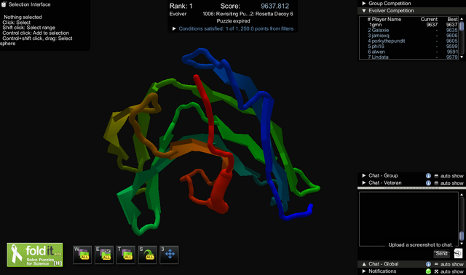Click the Selection Interface title text
The width and height of the screenshot is (466, 275).
(29, 4)
